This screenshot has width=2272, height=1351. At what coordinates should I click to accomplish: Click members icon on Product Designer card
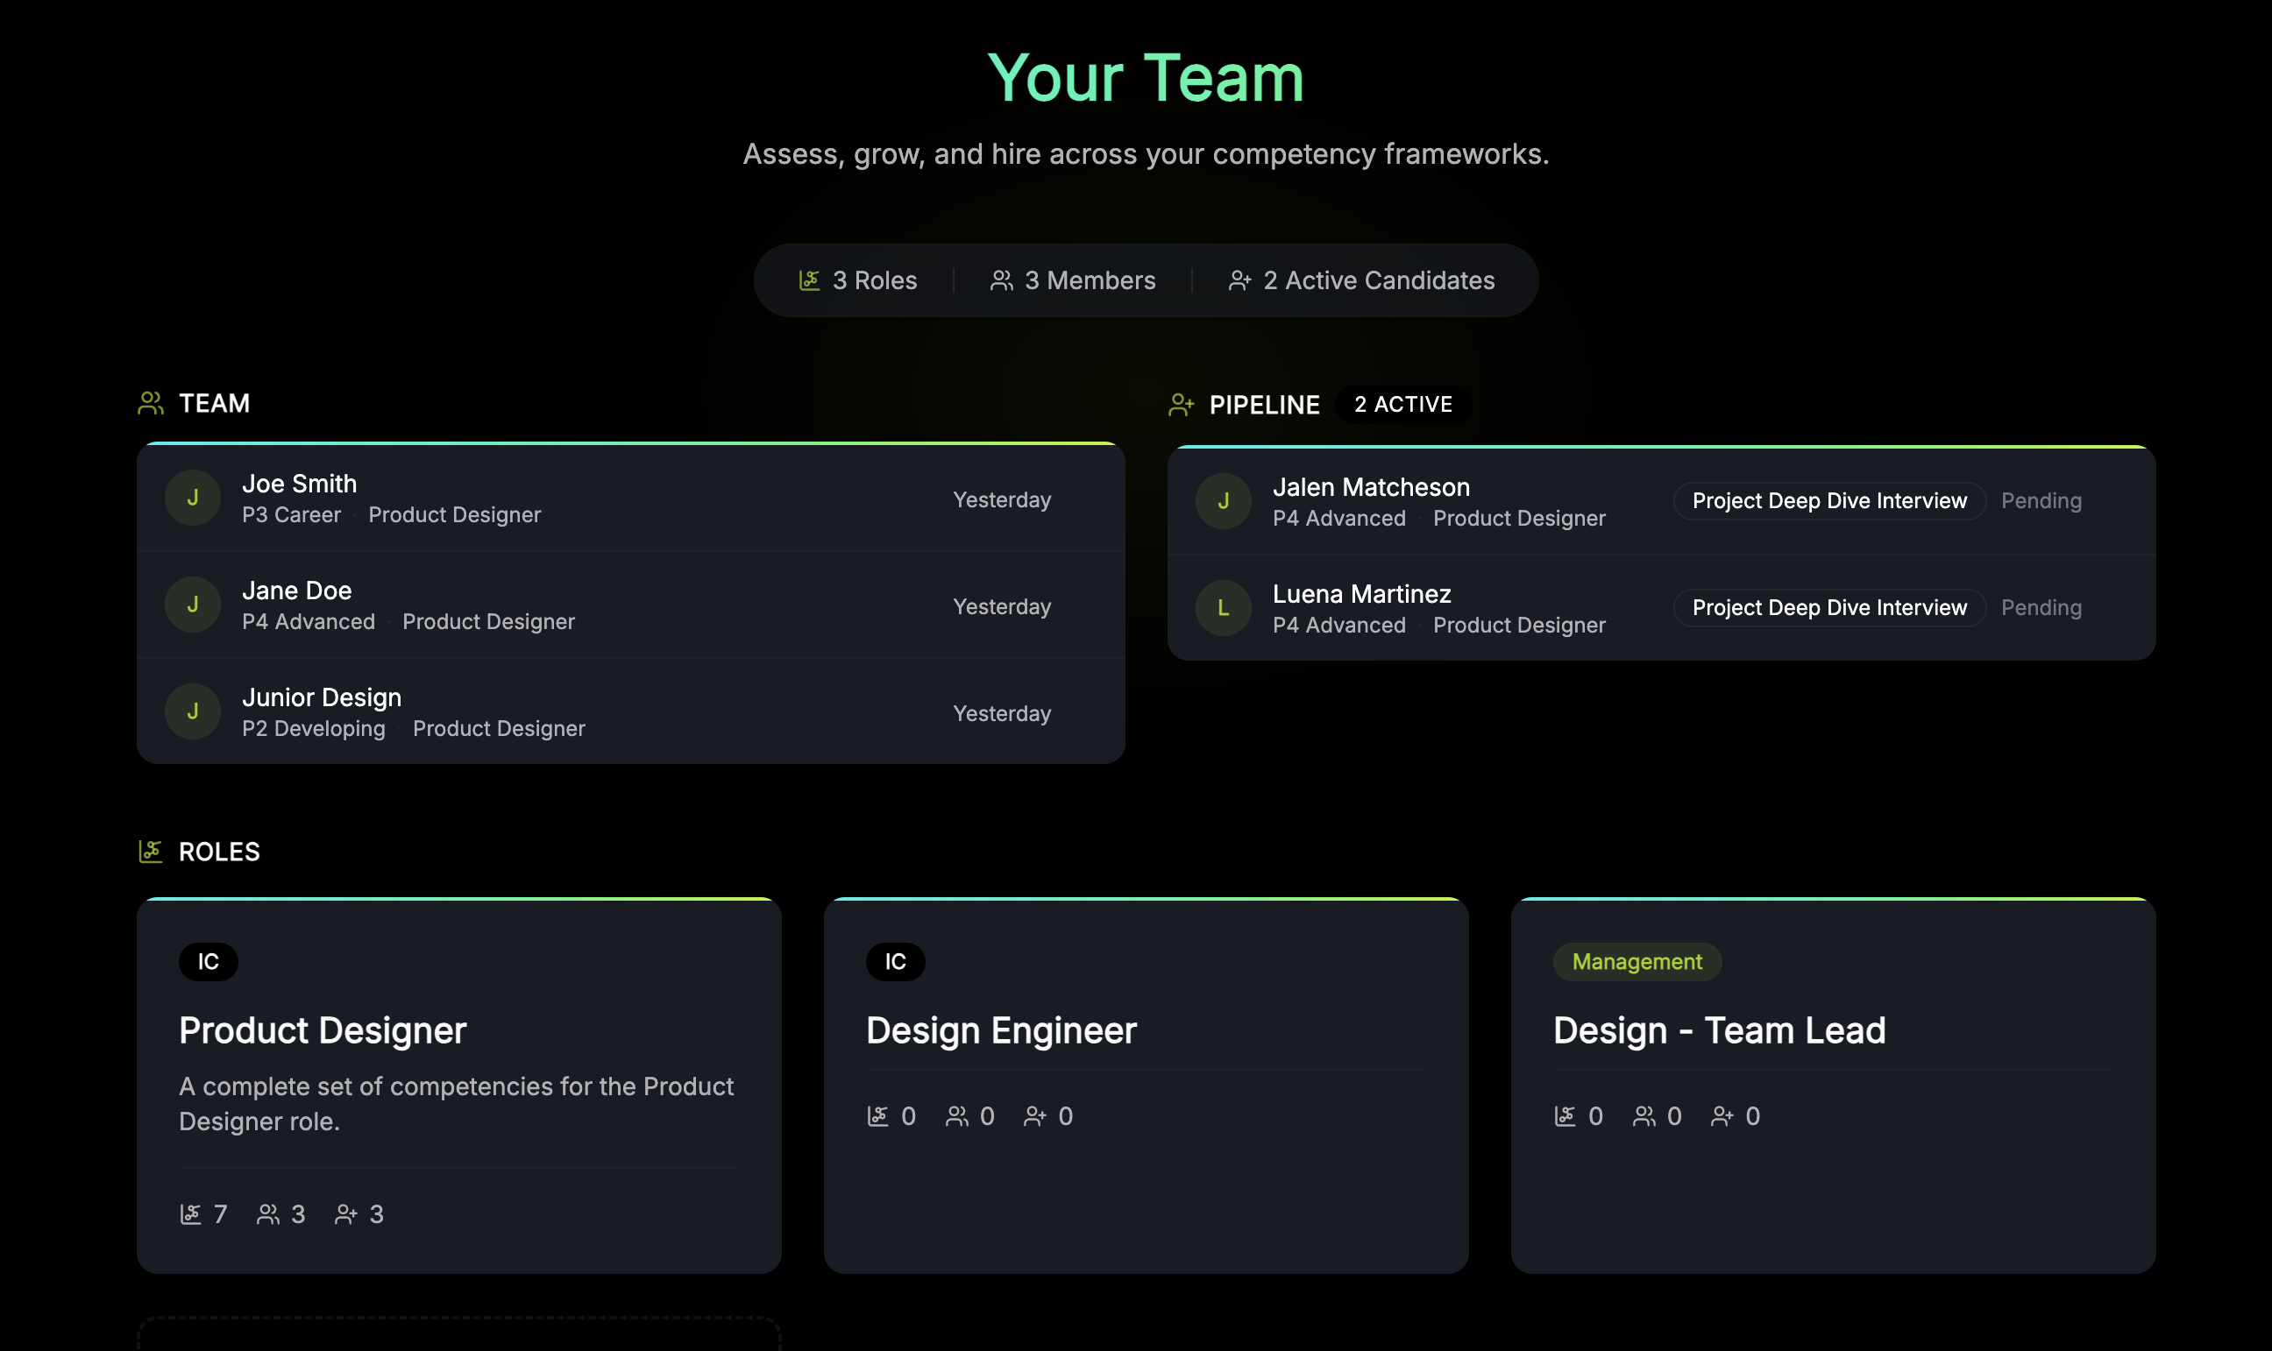[267, 1213]
